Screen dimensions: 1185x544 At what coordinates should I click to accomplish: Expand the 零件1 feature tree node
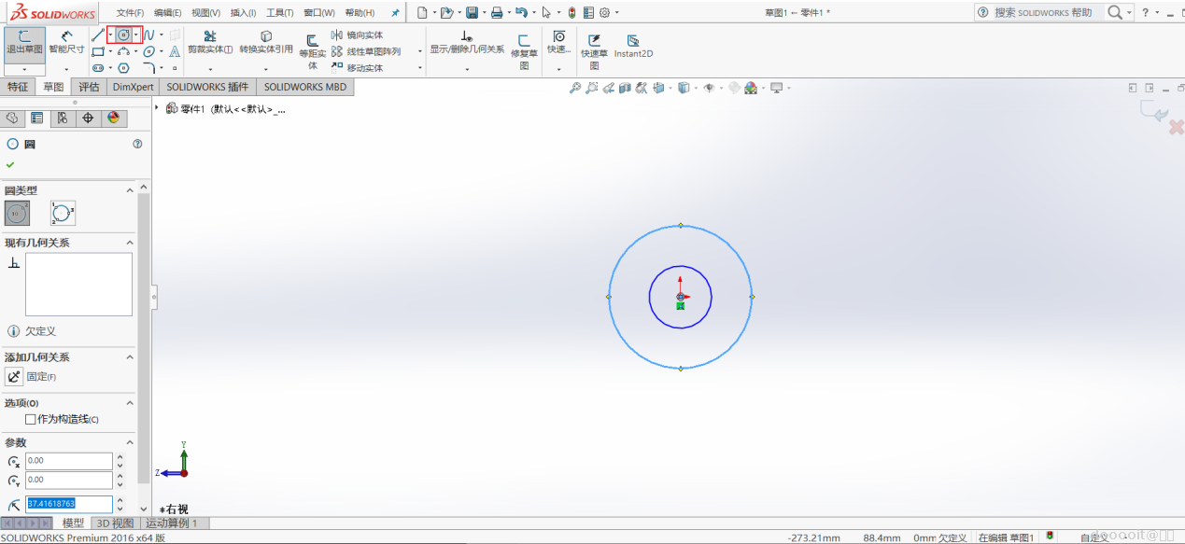tap(157, 108)
